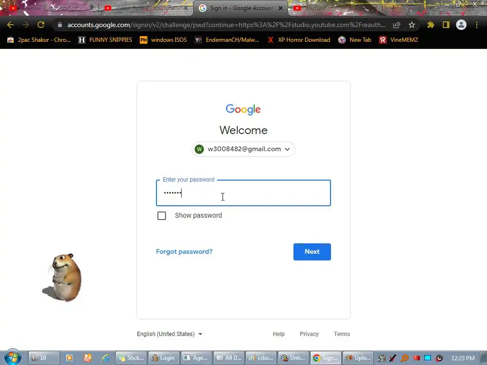Click the blue monitor tray icon
This screenshot has width=487, height=365.
428,358
